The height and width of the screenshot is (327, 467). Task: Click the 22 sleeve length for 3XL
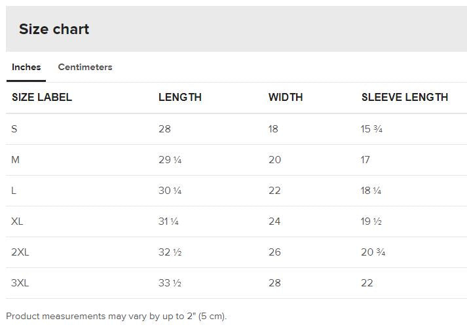click(367, 282)
